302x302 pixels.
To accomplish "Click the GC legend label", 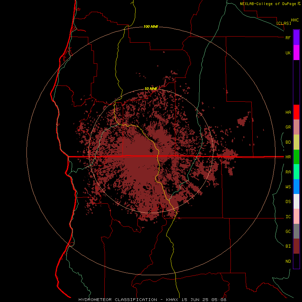I will [x=288, y=231].
